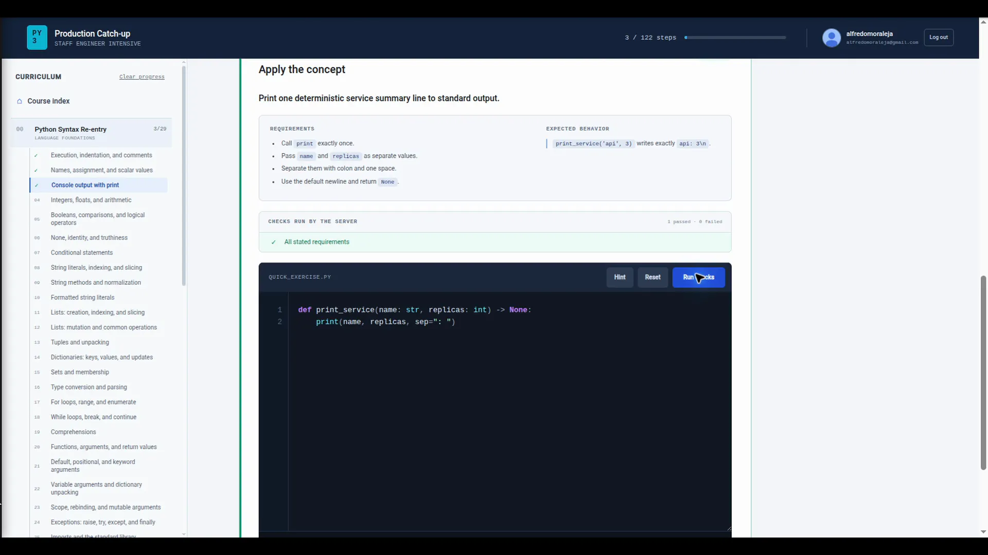Click the page scroll-down arrow
The height and width of the screenshot is (555, 988).
pos(983,532)
